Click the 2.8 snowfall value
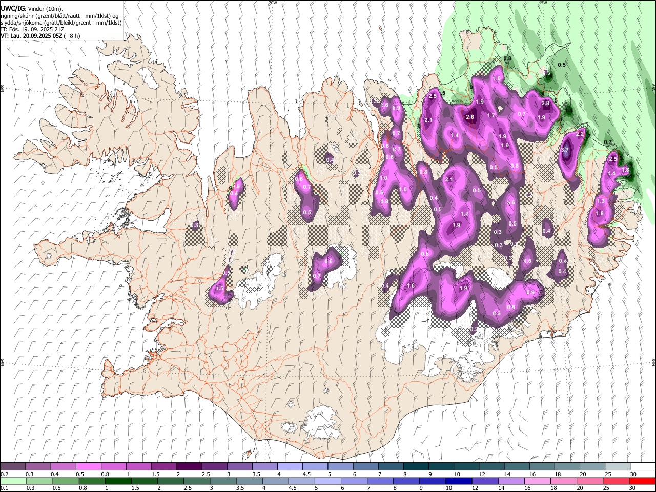The height and width of the screenshot is (492, 656). click(545, 104)
